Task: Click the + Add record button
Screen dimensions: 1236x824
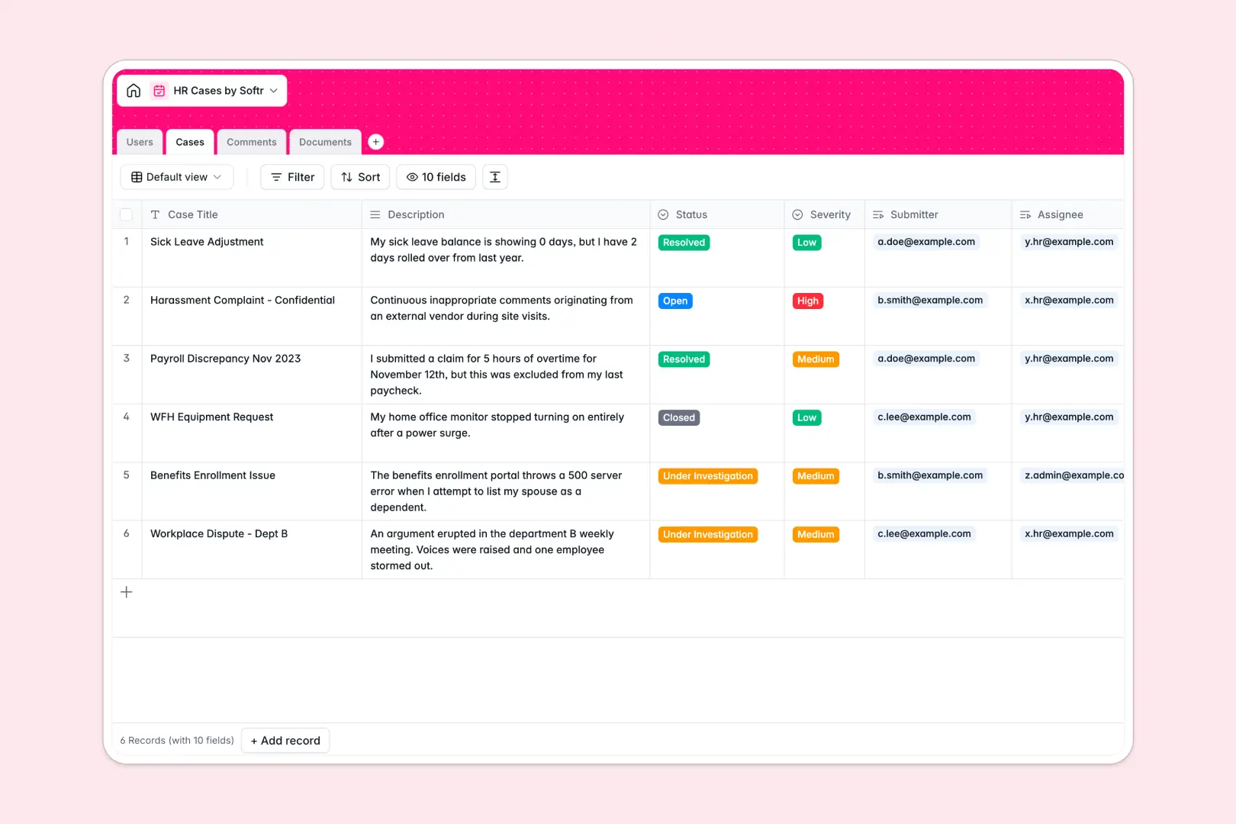Action: tap(285, 740)
